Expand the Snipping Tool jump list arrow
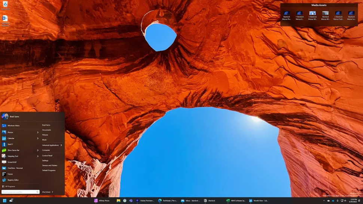 coord(38,156)
